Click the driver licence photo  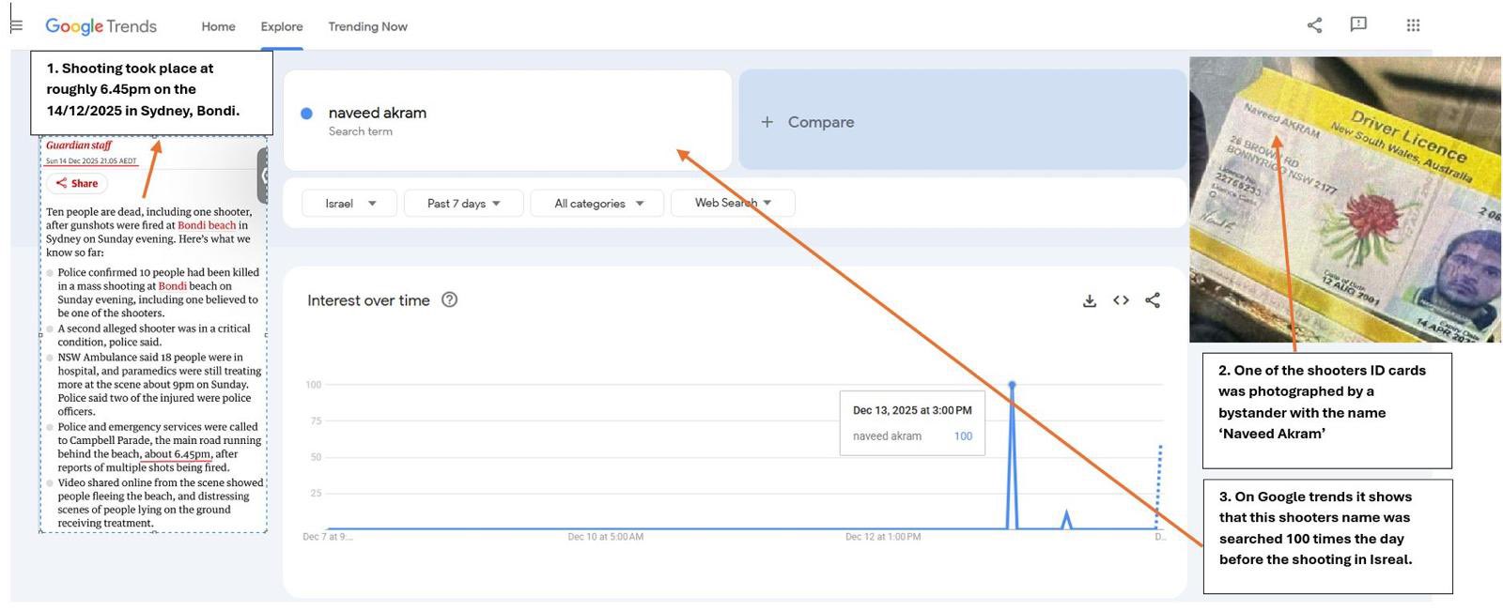point(1345,199)
